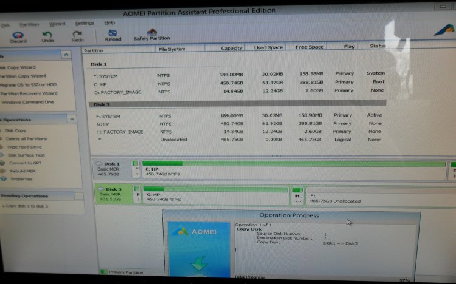Click the 450.74GB capacity cell for C: HP
The image size is (456, 284).
coord(231,83)
